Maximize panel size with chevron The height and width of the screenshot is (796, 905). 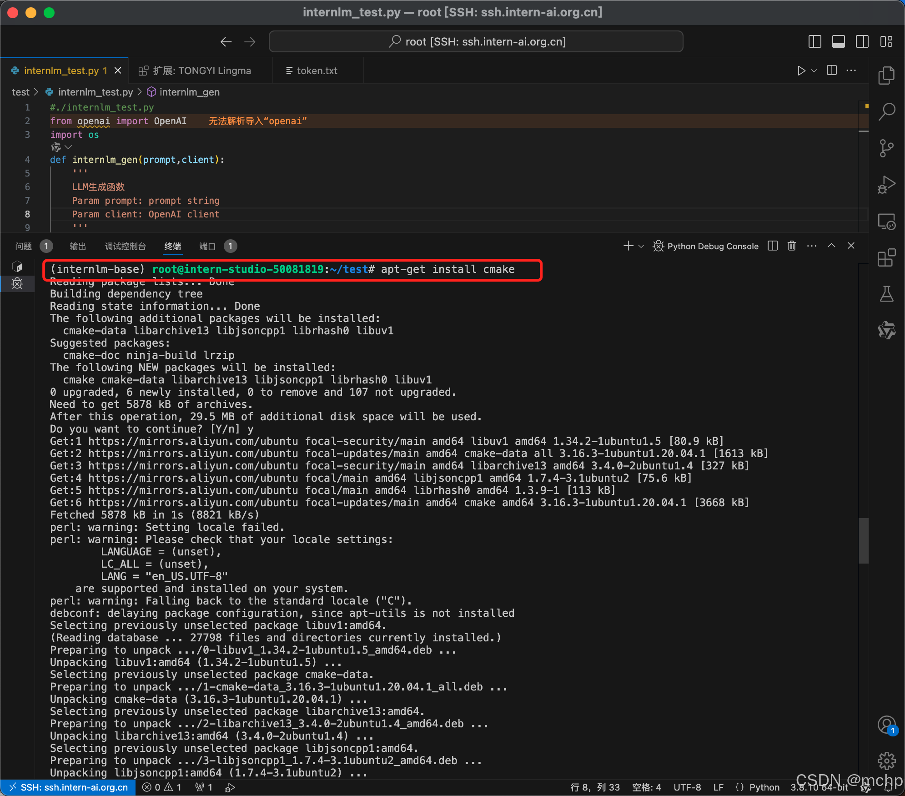[x=831, y=246]
